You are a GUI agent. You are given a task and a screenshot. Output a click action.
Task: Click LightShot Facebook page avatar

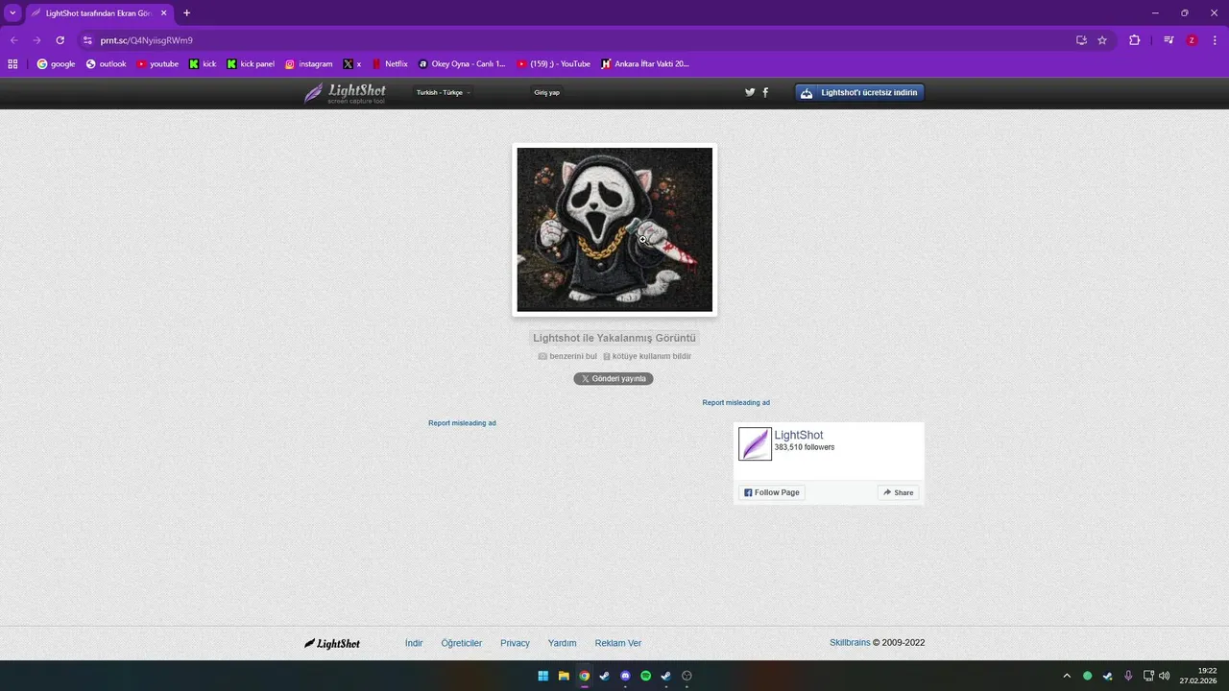(755, 444)
